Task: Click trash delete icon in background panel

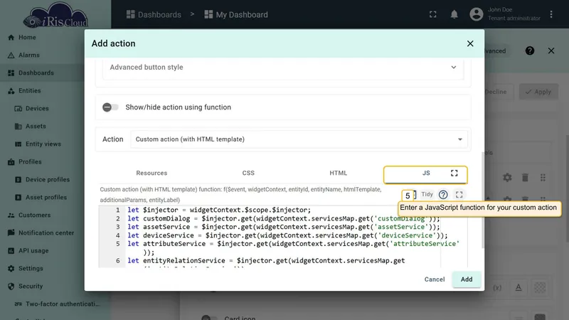Action: pyautogui.click(x=525, y=177)
